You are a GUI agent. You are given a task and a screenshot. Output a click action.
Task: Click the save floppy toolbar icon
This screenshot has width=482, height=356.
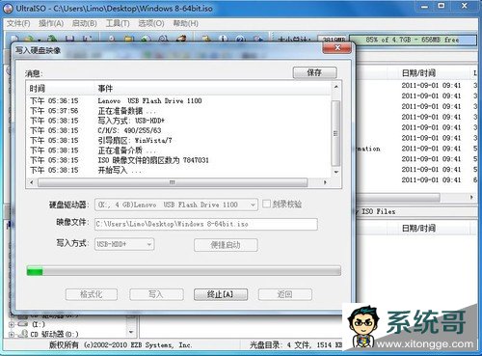click(x=70, y=39)
